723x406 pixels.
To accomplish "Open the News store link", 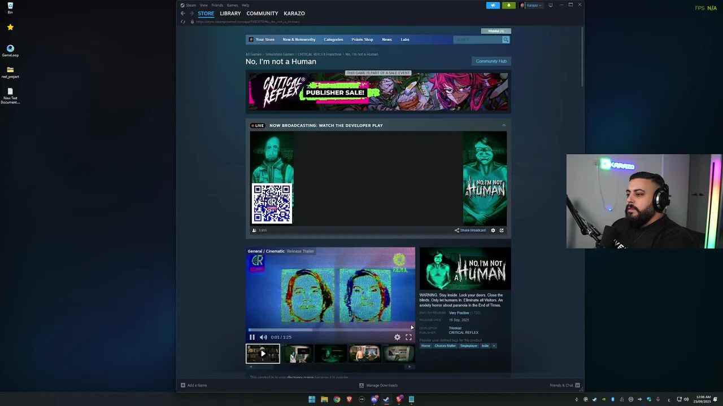I will coord(387,39).
